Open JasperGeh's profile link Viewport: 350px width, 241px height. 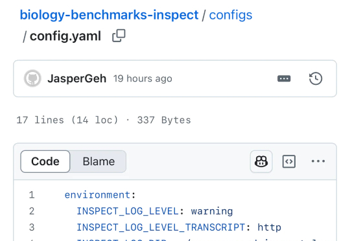coord(76,78)
